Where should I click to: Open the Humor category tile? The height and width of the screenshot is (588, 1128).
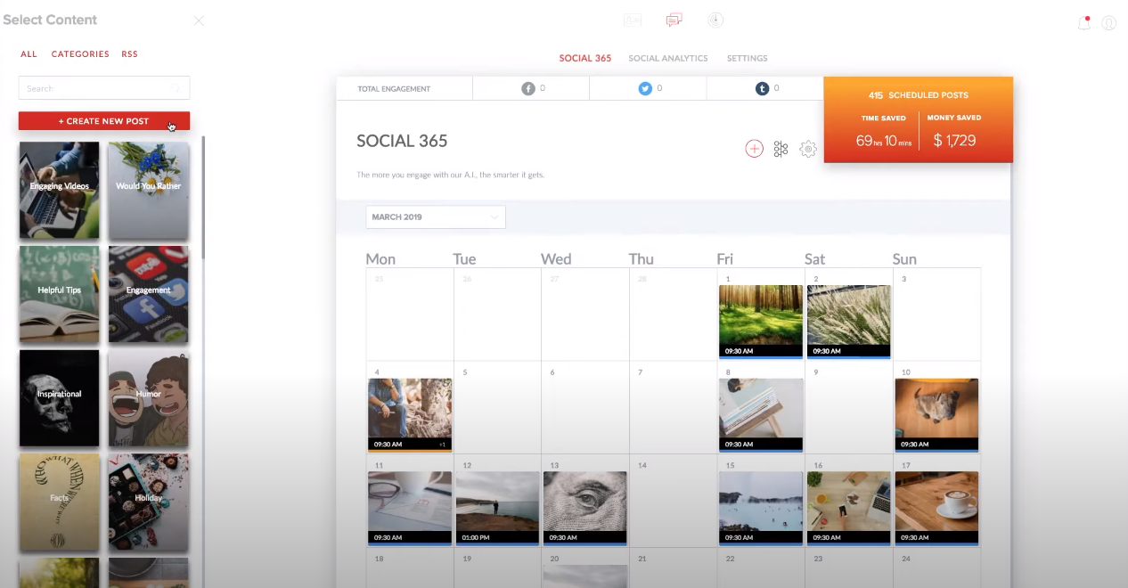(149, 398)
